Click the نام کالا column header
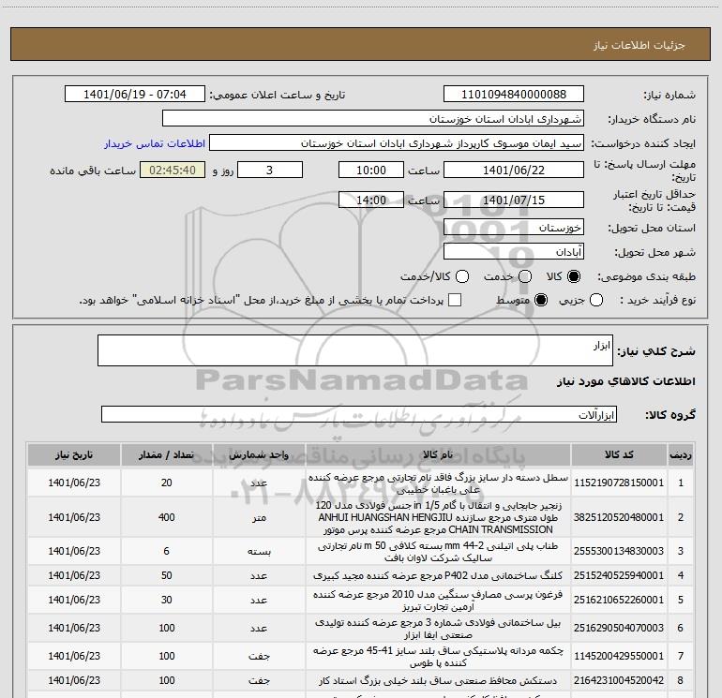 [x=438, y=454]
